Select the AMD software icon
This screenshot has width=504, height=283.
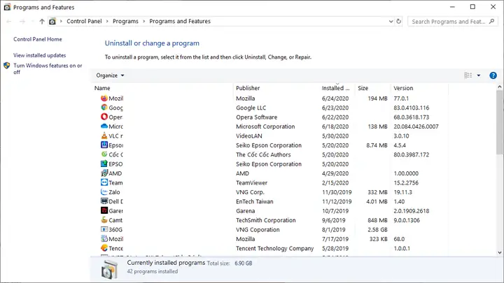(104, 173)
